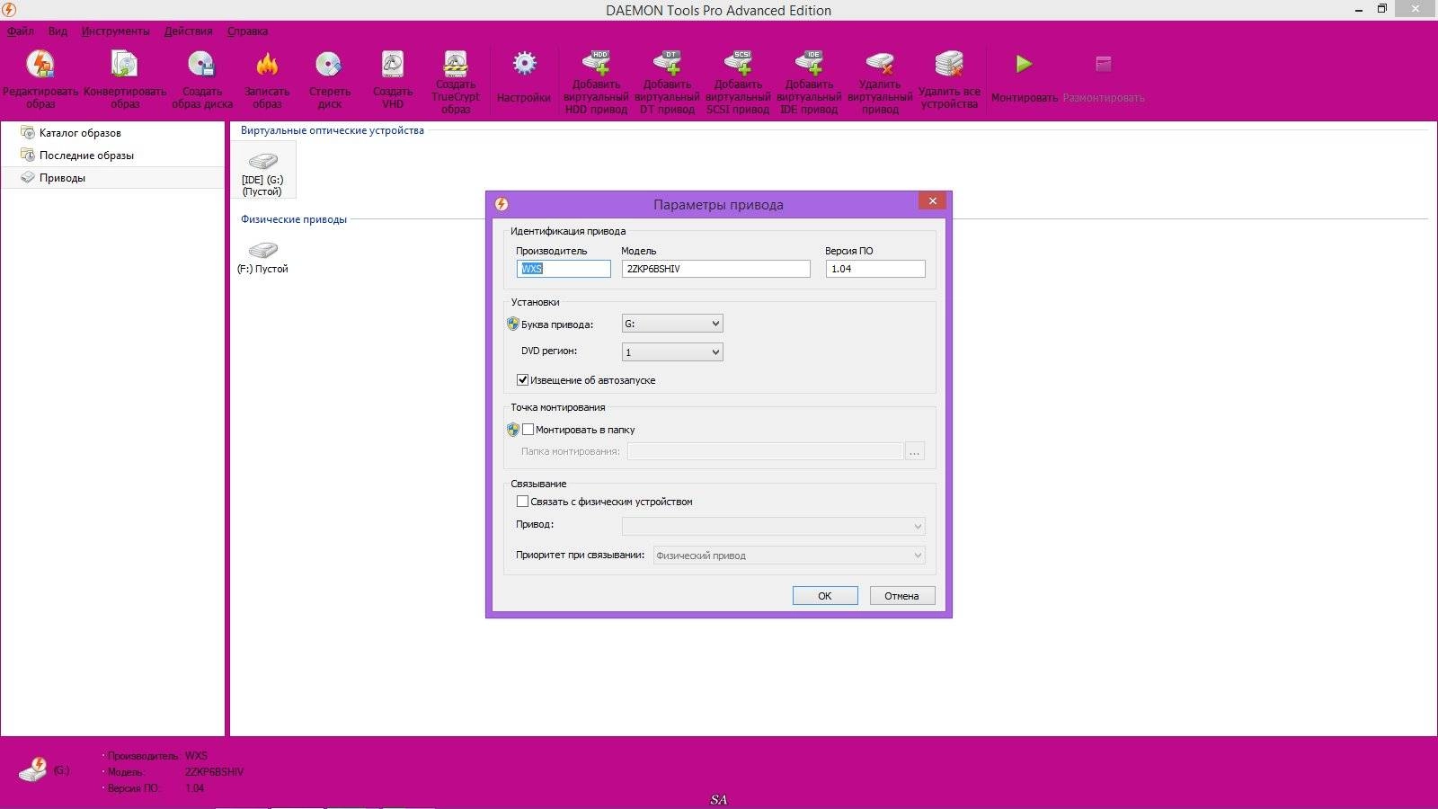The width and height of the screenshot is (1438, 809).
Task: Open Create TrueCrypt image tool
Action: (x=456, y=81)
